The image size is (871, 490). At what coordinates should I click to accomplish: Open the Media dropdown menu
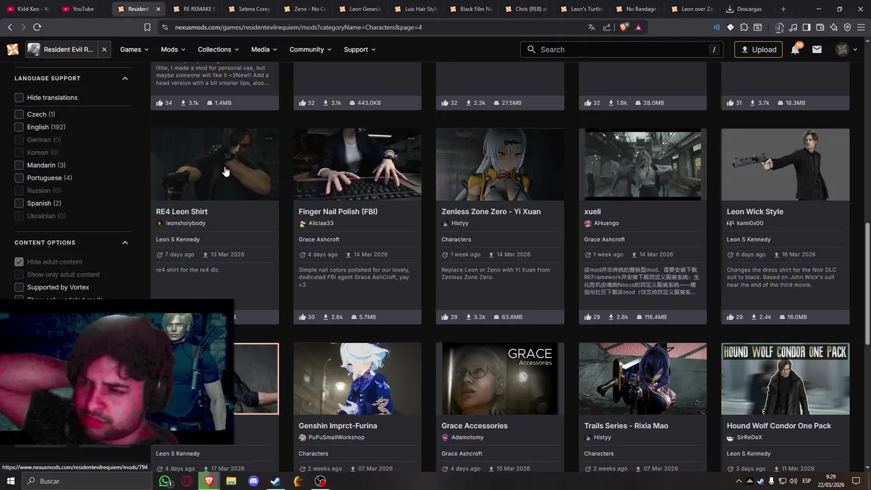[264, 50]
